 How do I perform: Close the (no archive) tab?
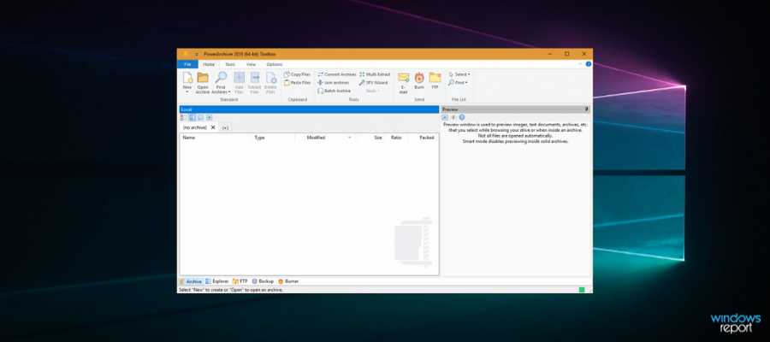coord(213,127)
